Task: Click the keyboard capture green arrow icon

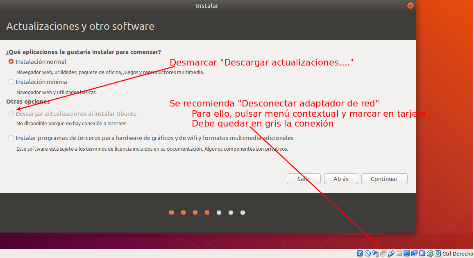Action: [x=438, y=253]
